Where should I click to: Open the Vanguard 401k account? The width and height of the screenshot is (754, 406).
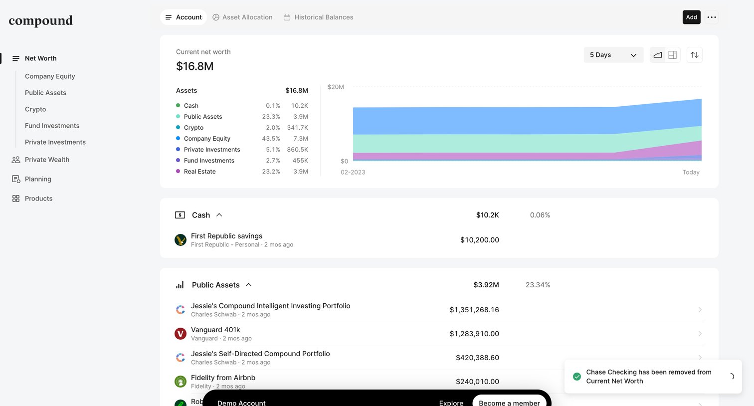tap(439, 334)
